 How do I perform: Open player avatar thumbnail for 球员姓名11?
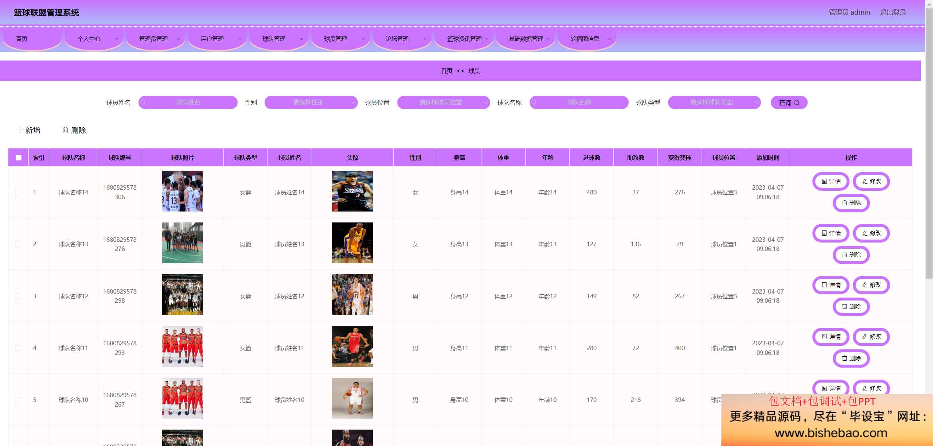(x=352, y=346)
